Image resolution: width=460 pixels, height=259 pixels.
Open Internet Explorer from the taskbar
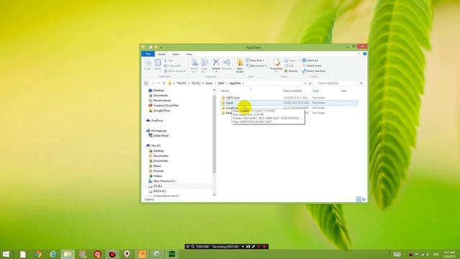[x=53, y=254]
